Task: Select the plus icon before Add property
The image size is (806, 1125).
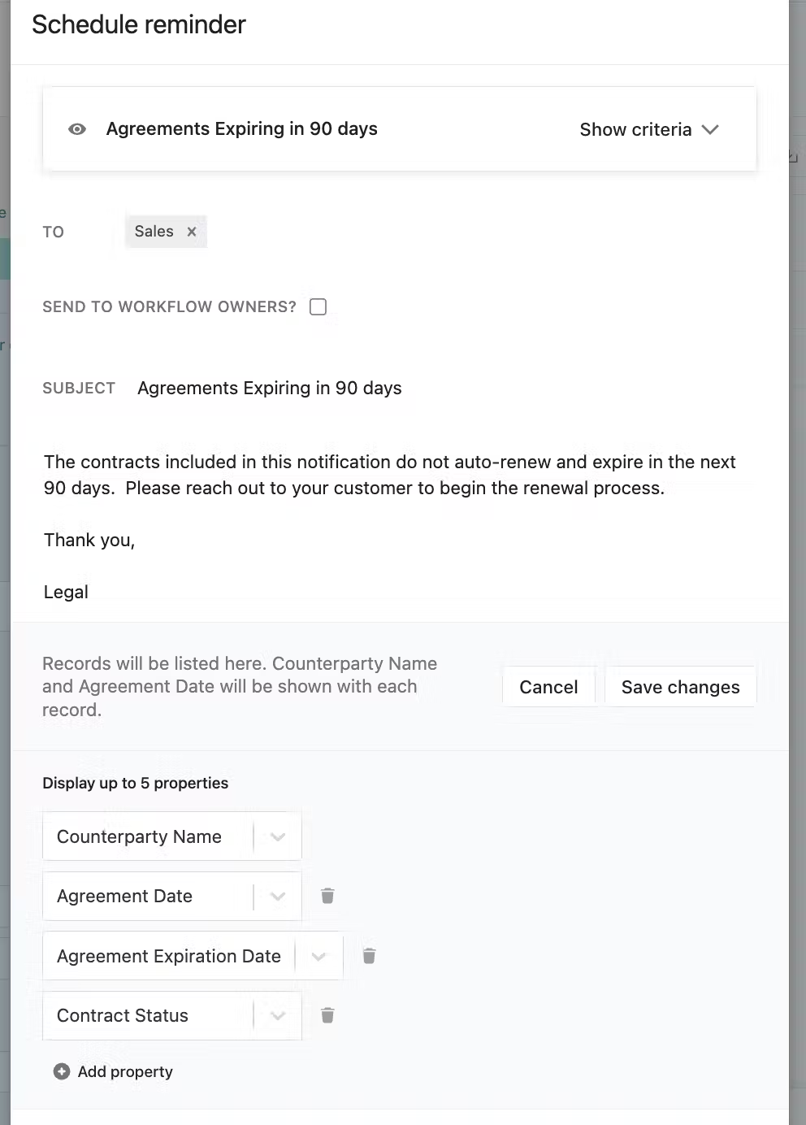Action: click(x=62, y=1071)
